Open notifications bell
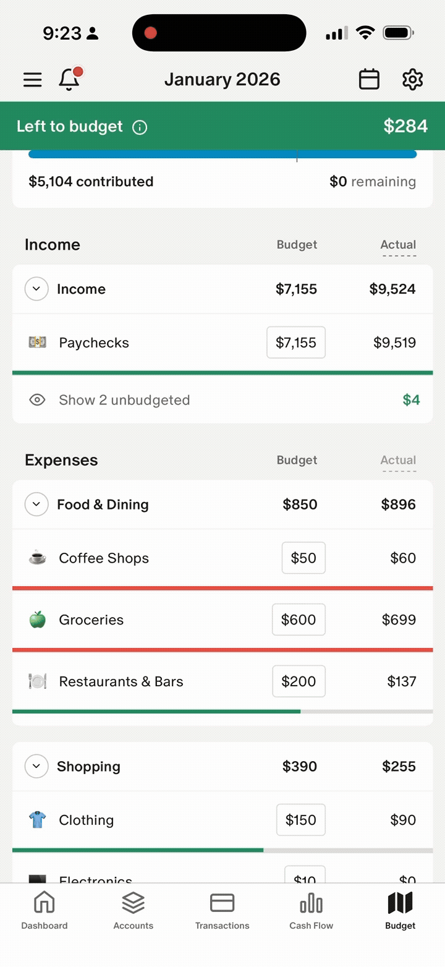The height and width of the screenshot is (967, 445). (69, 80)
